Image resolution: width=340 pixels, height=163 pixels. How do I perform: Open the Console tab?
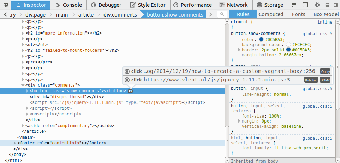[69, 5]
